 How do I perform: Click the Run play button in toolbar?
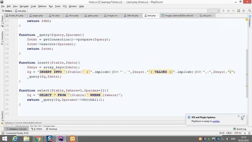point(223,11)
